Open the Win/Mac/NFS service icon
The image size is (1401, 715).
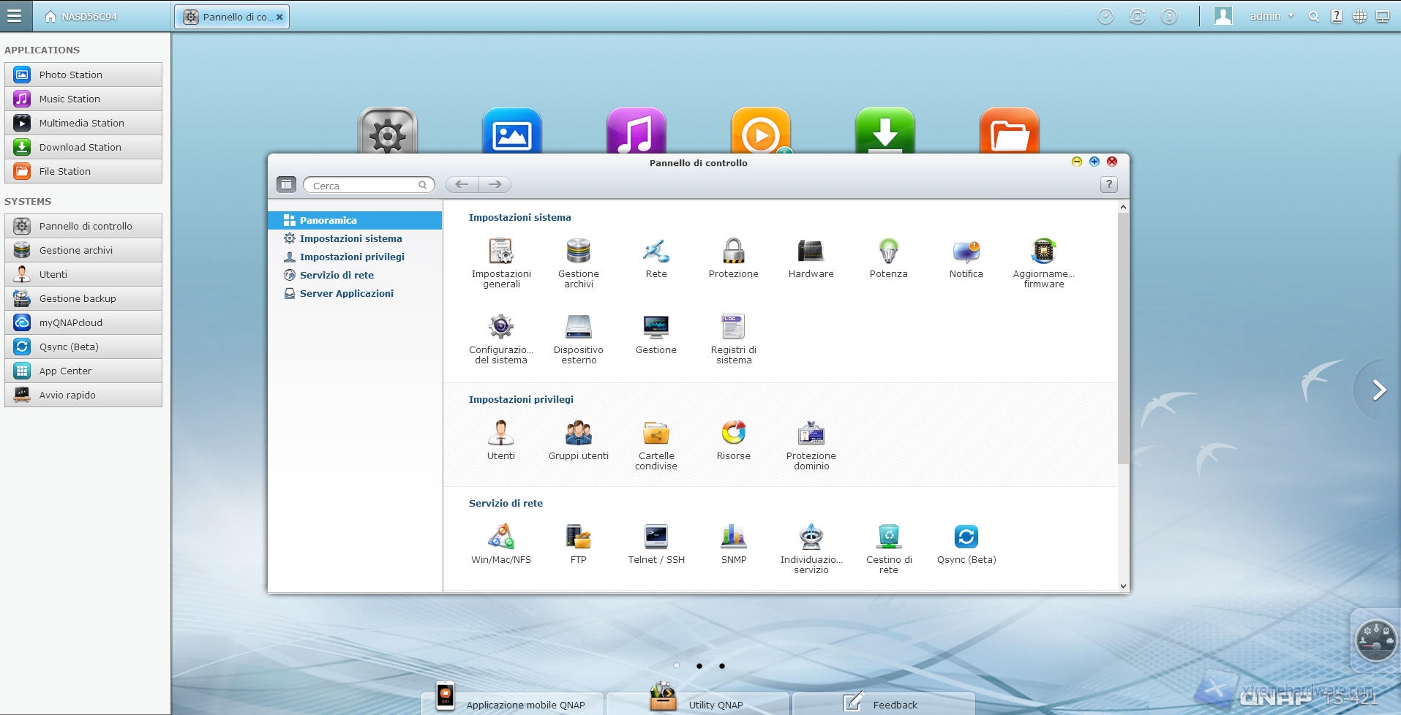(x=501, y=538)
